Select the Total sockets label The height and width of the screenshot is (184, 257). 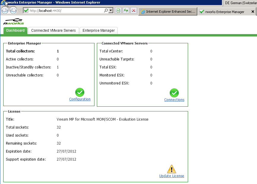point(17,127)
